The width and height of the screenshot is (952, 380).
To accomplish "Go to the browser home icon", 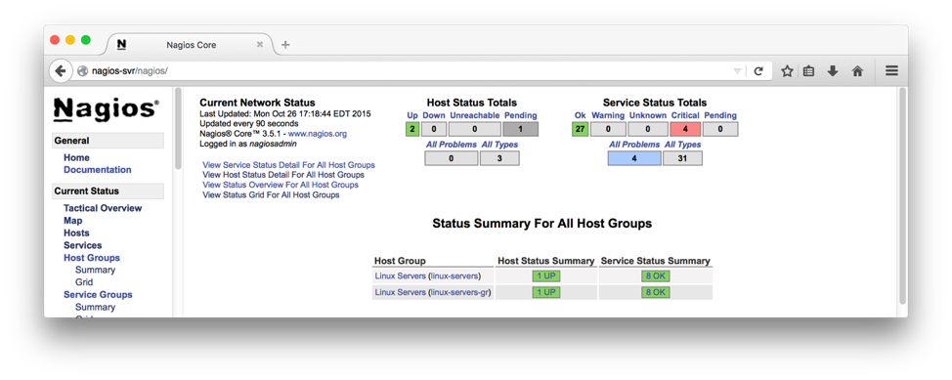I will [857, 71].
